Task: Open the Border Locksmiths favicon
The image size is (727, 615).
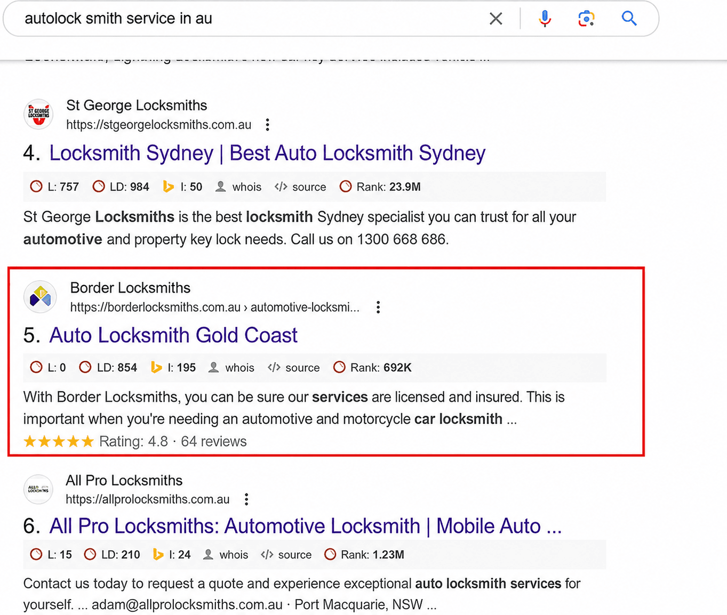Action: [40, 296]
